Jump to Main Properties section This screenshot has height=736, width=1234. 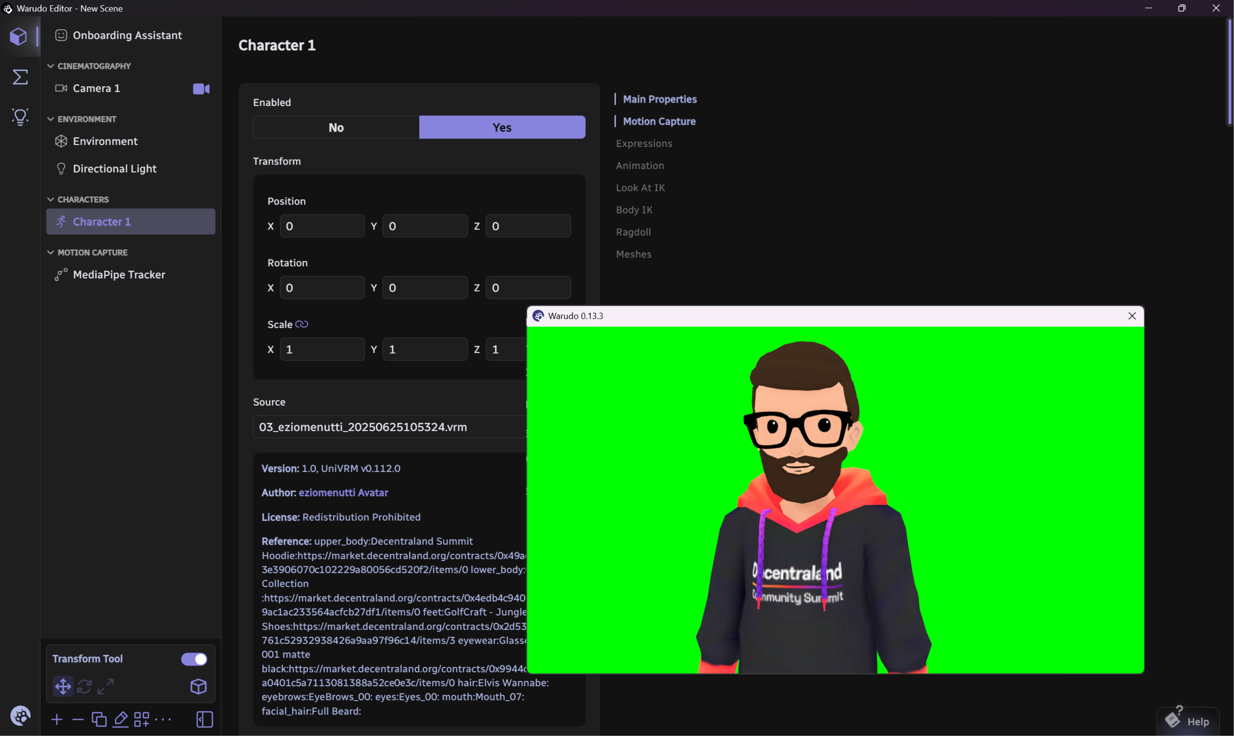tap(660, 99)
